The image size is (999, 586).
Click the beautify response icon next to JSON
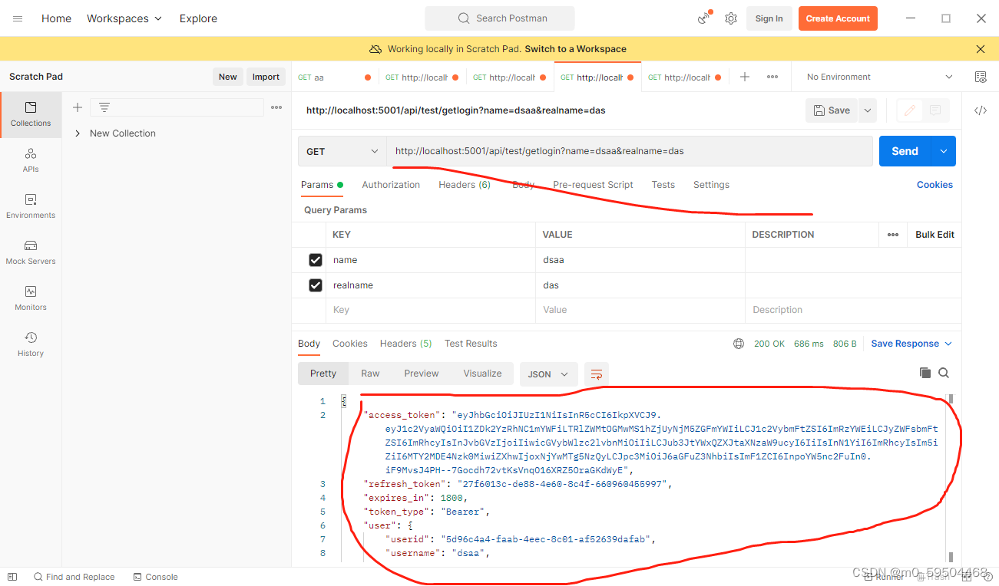tap(597, 374)
